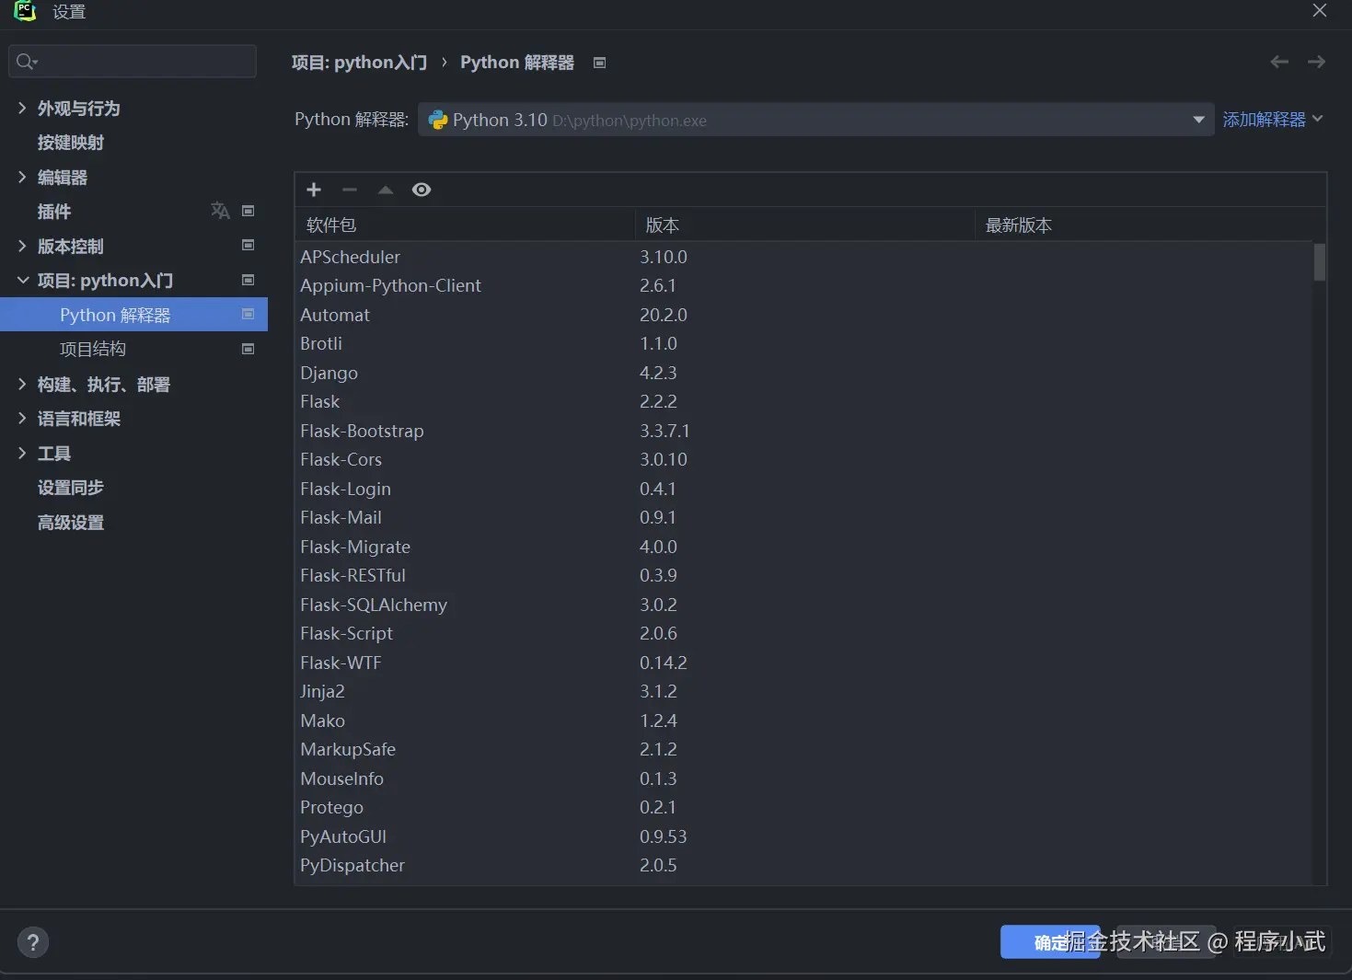Screen dimensions: 1352x980
Task: Click inside the settings search field
Action: 133,62
